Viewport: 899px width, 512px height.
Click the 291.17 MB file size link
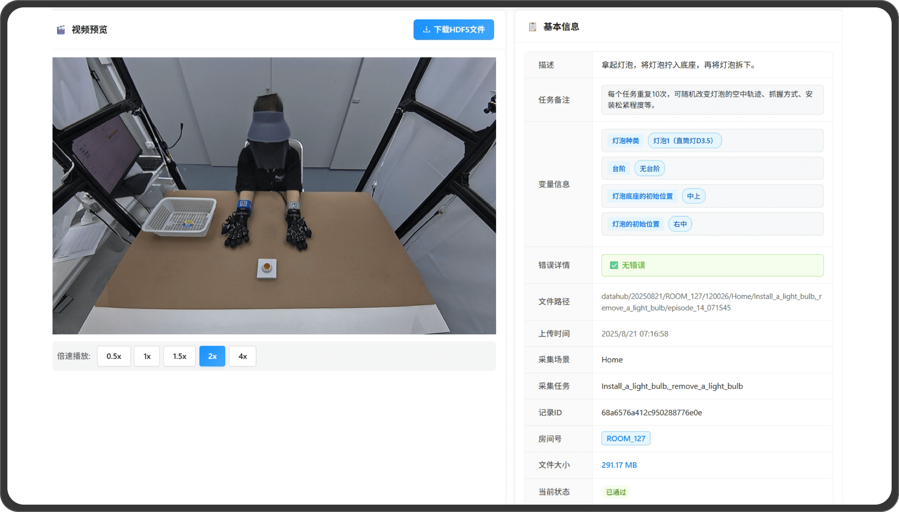(x=619, y=465)
